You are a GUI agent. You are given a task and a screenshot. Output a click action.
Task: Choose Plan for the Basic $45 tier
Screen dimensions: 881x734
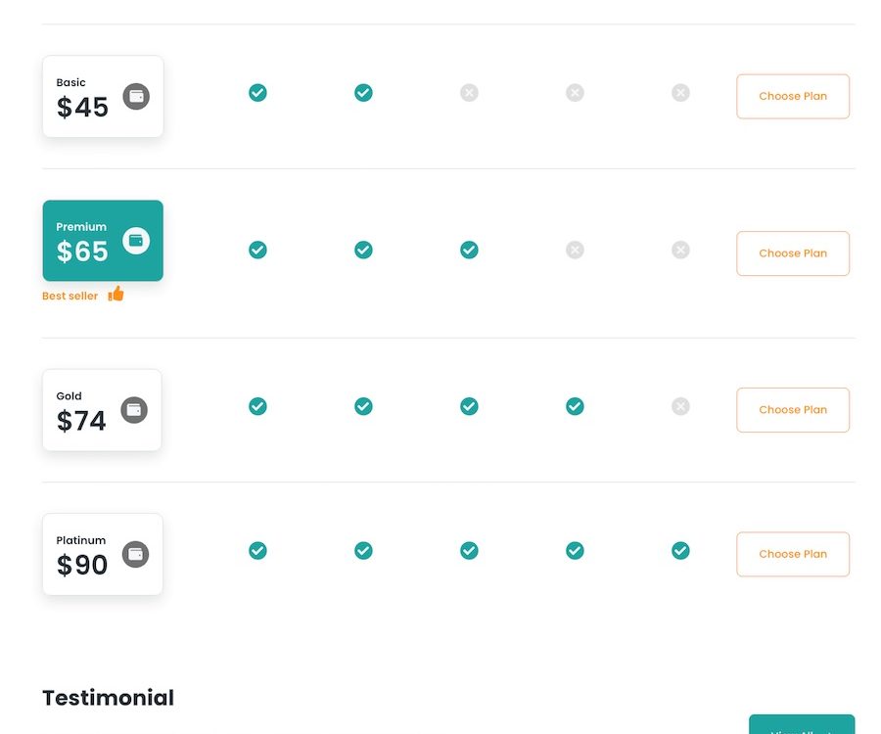[x=793, y=97]
